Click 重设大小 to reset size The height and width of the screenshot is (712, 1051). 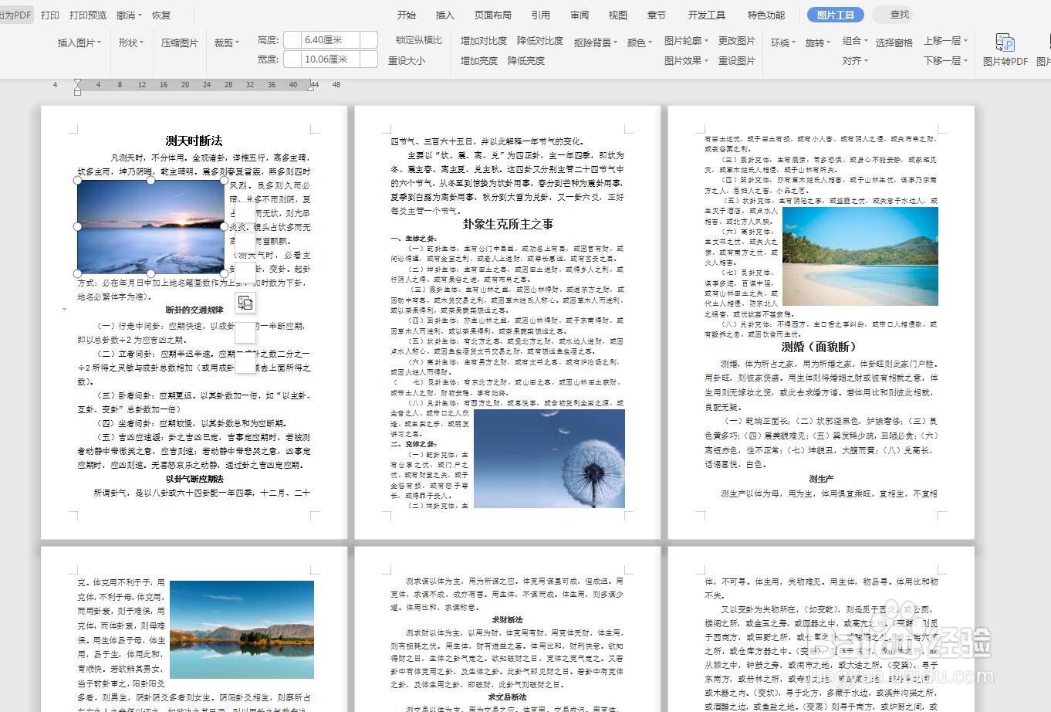click(x=407, y=60)
